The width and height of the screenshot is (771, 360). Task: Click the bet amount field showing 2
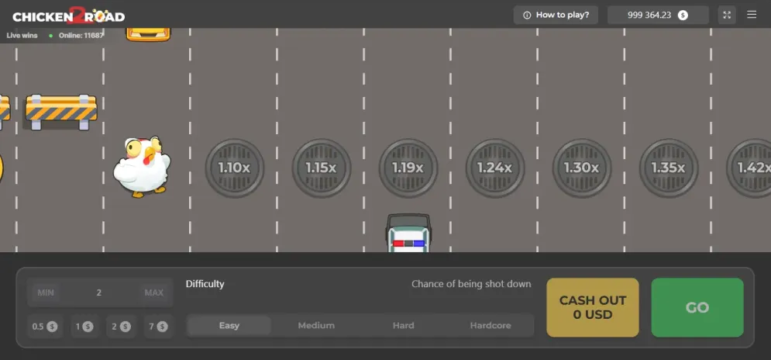click(99, 292)
